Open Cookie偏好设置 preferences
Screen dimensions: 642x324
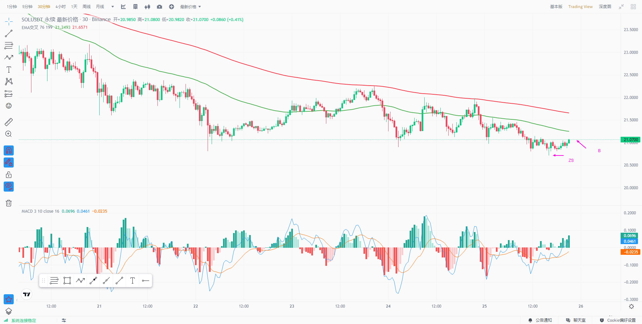(x=618, y=320)
